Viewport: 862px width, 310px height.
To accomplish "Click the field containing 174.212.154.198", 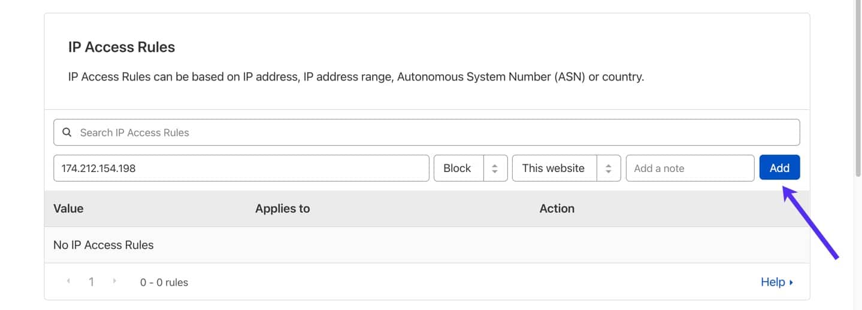I will click(241, 168).
